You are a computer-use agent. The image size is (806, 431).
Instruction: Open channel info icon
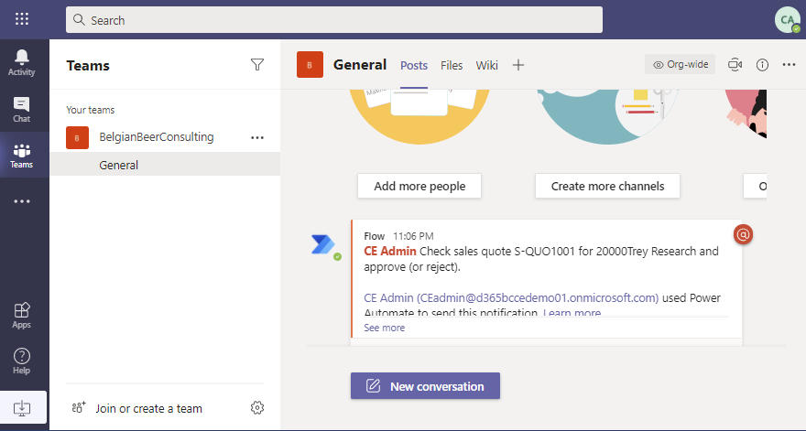762,65
